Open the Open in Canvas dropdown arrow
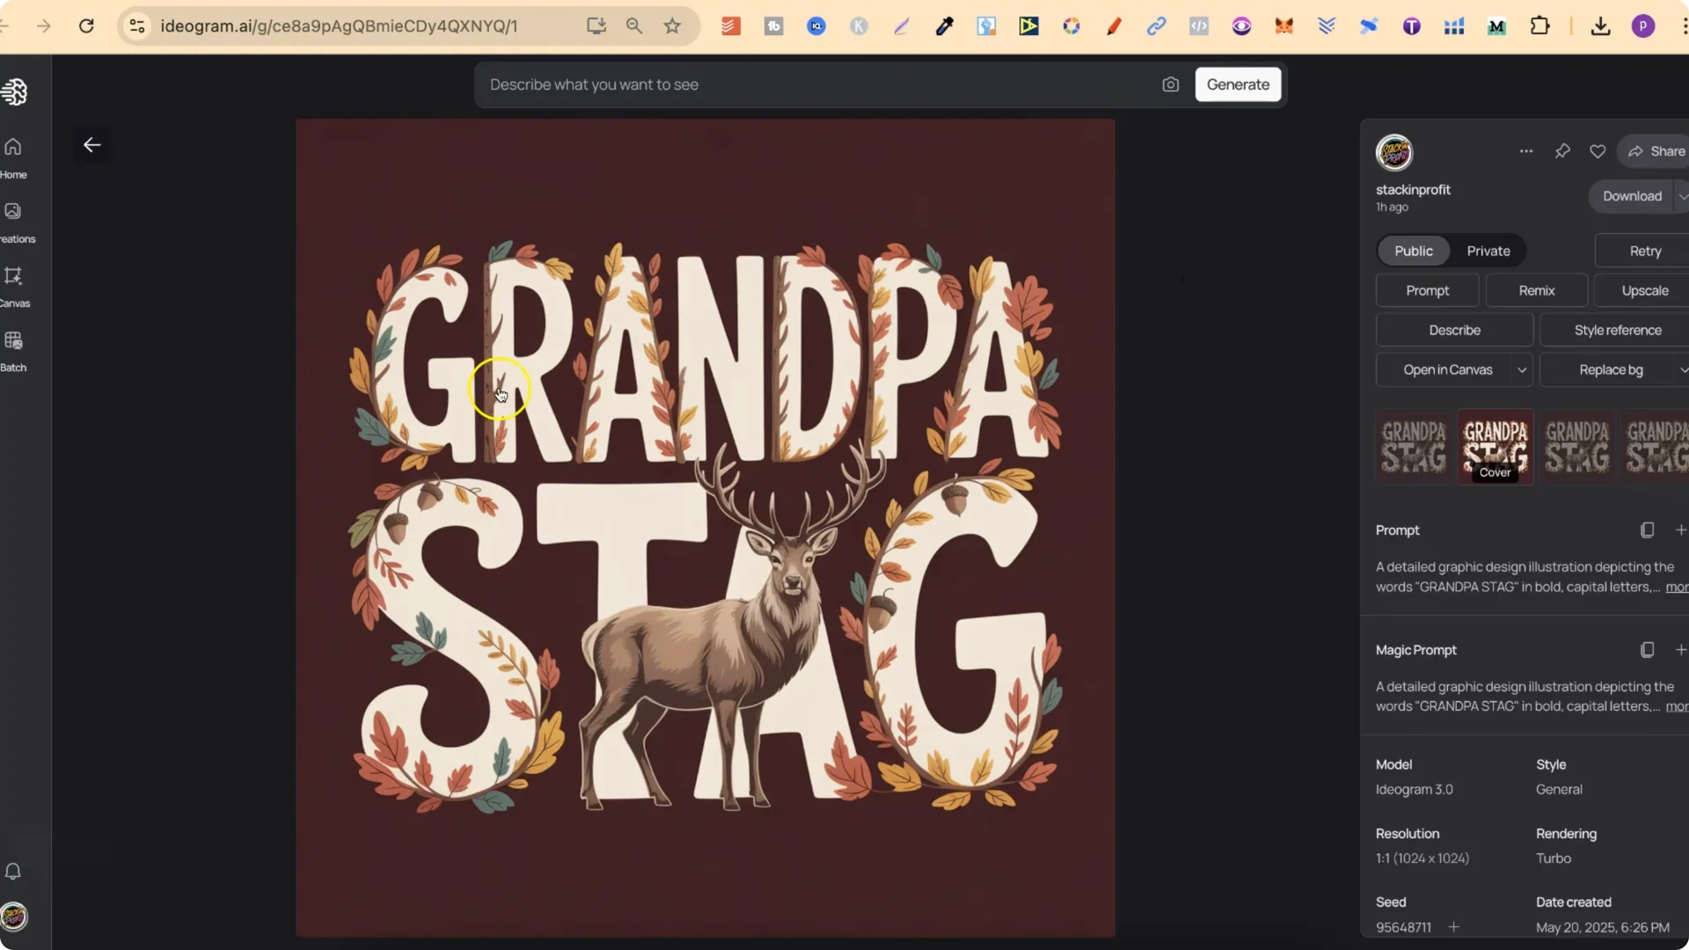The height and width of the screenshot is (950, 1689). 1523,369
